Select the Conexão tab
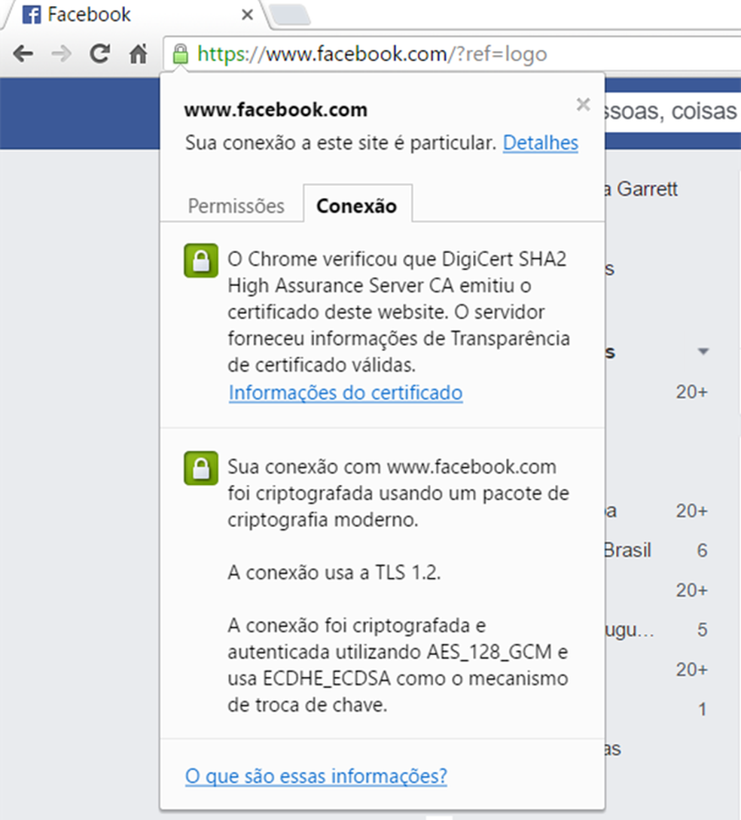This screenshot has width=741, height=820. pos(358,204)
